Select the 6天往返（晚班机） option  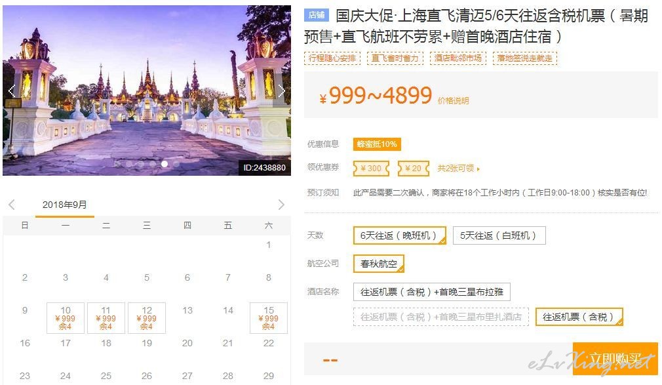(x=399, y=235)
